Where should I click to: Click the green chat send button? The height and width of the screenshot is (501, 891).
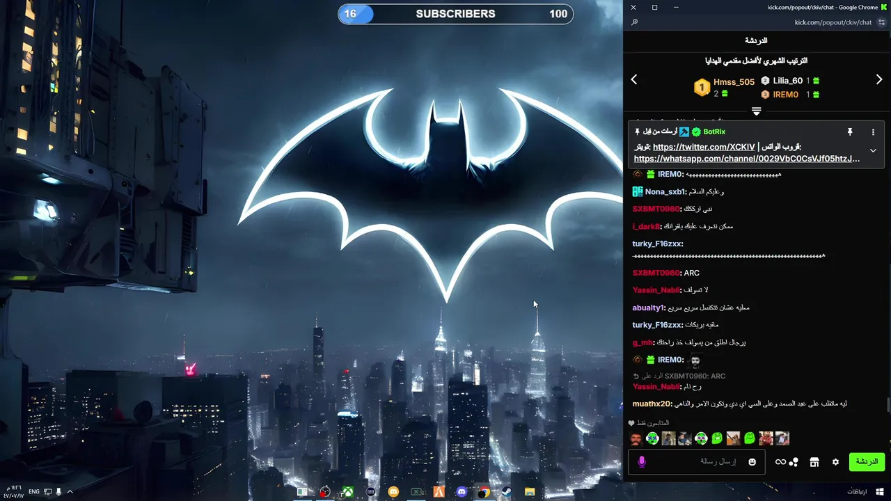pyautogui.click(x=867, y=461)
